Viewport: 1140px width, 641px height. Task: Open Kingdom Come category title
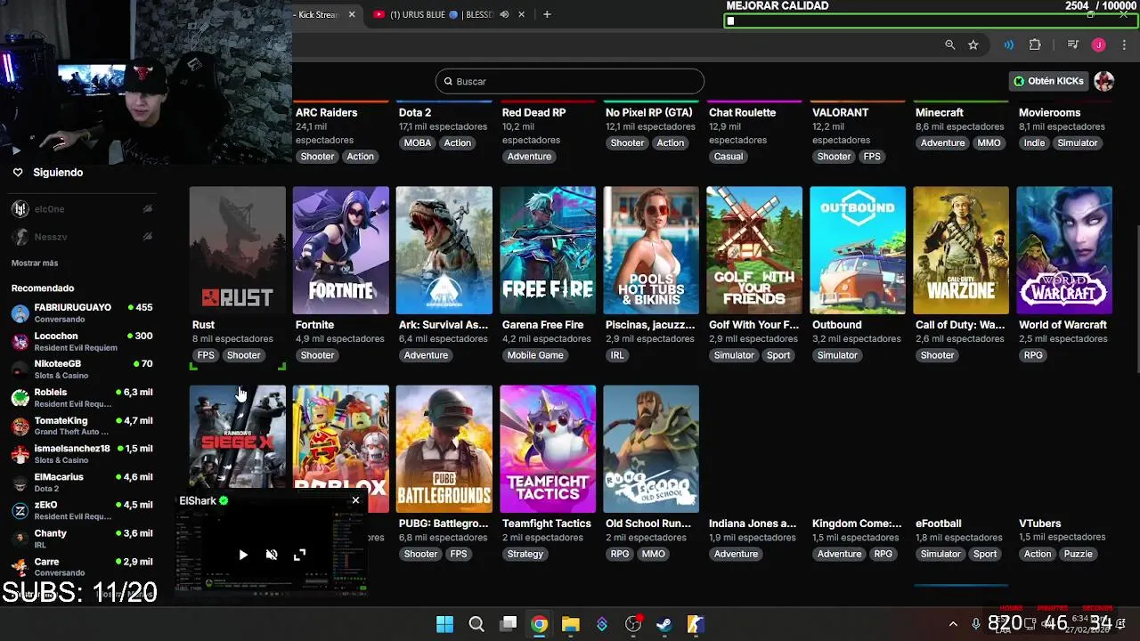click(857, 523)
